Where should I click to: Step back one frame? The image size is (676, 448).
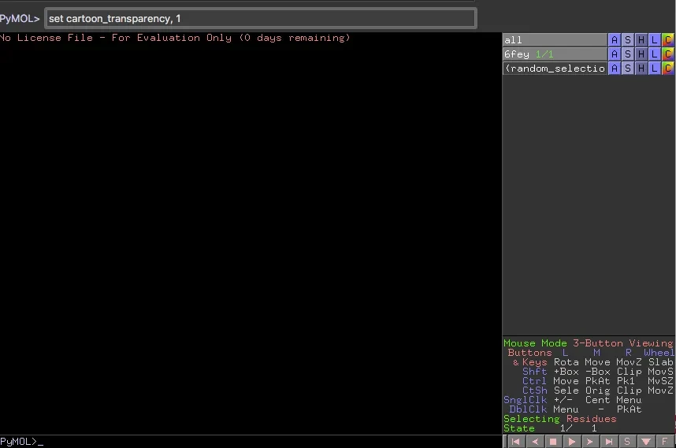click(535, 442)
